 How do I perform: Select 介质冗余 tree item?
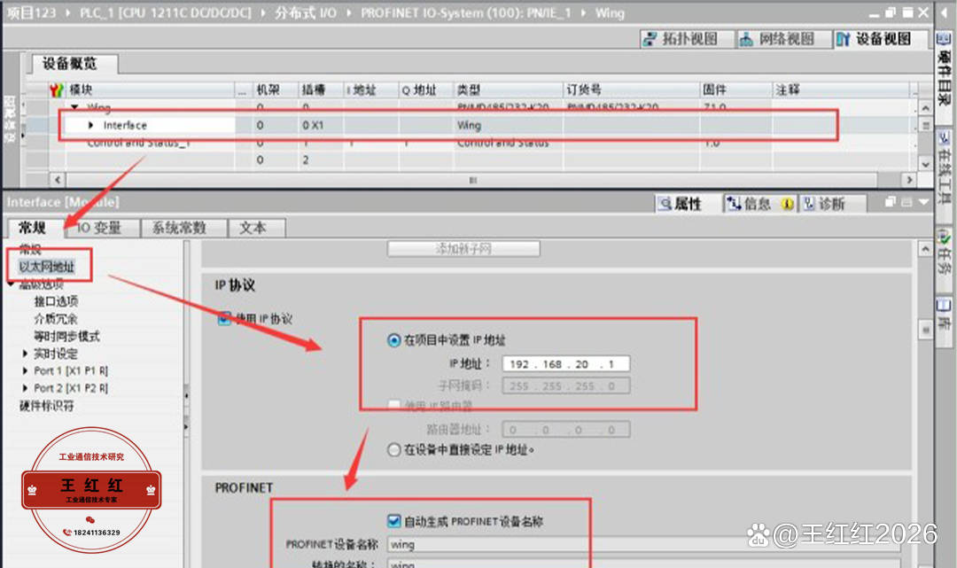(56, 319)
